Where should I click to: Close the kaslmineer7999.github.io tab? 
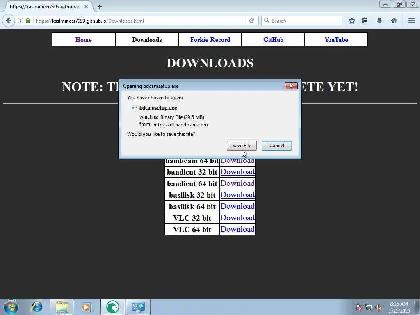[x=86, y=7]
